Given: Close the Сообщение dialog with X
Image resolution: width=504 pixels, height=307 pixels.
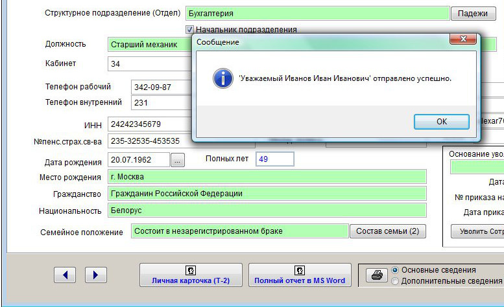Looking at the screenshot, I should [463, 39].
